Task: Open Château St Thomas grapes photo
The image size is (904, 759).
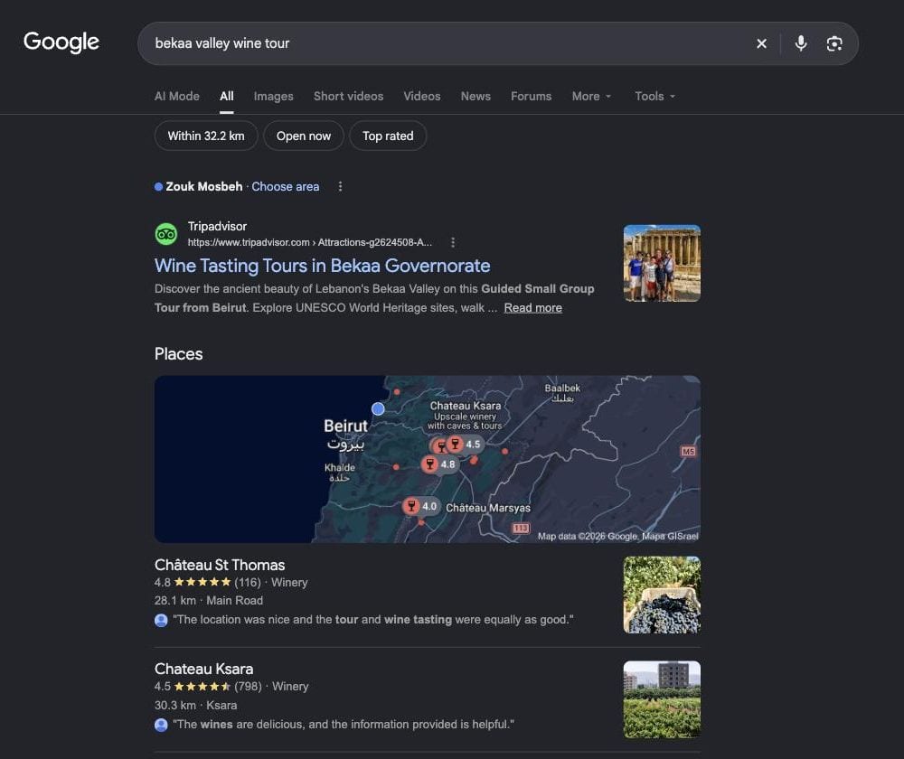Action: (x=662, y=595)
